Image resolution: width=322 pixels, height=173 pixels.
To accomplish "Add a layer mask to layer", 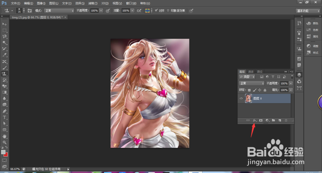I will 260,120.
